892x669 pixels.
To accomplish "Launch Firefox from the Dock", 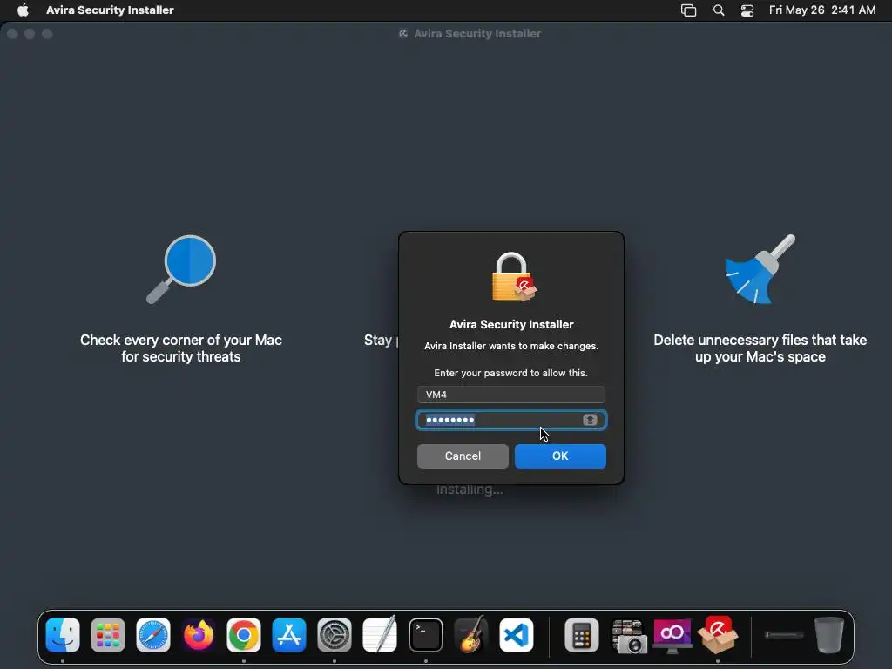I will pyautogui.click(x=199, y=635).
